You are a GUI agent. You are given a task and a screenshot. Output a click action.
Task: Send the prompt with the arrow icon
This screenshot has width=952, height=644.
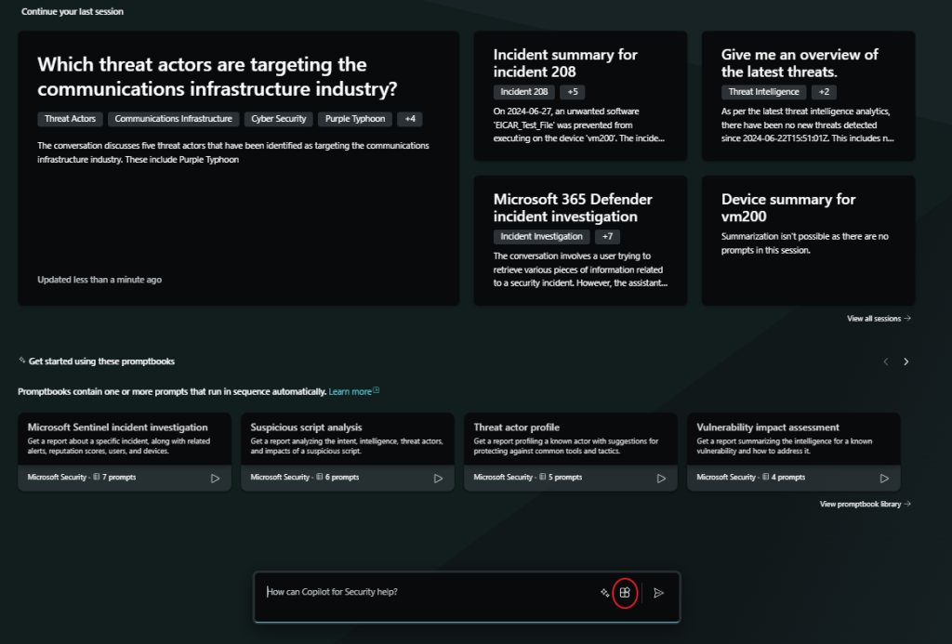click(659, 593)
